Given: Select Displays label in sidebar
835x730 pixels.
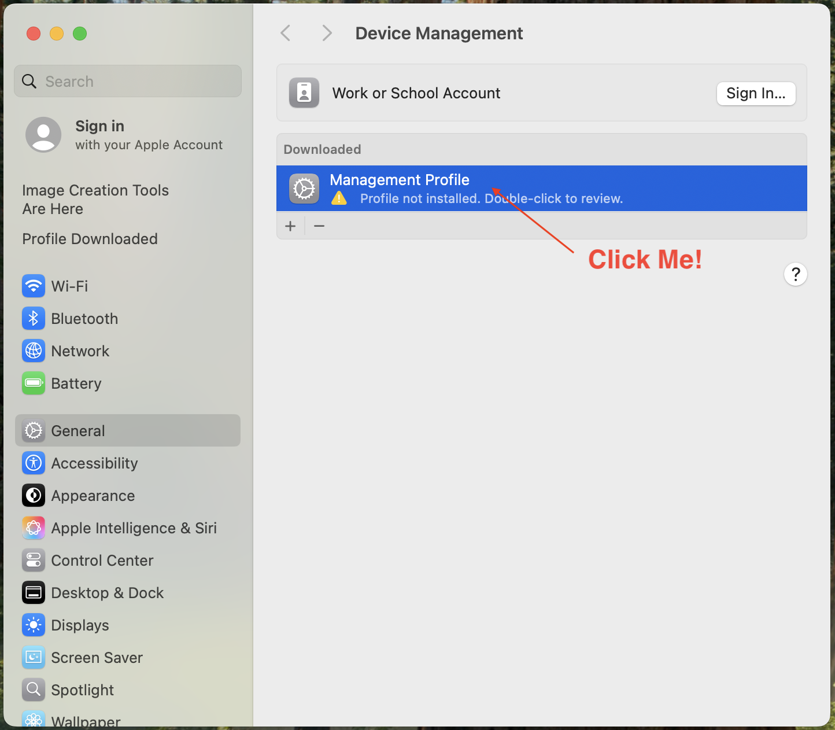Looking at the screenshot, I should pos(80,625).
